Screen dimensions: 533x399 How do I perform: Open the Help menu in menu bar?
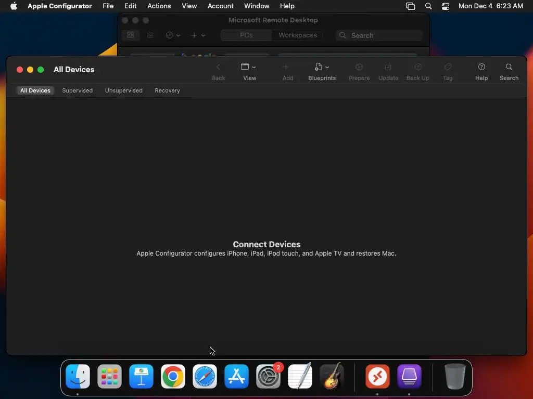[x=287, y=6]
